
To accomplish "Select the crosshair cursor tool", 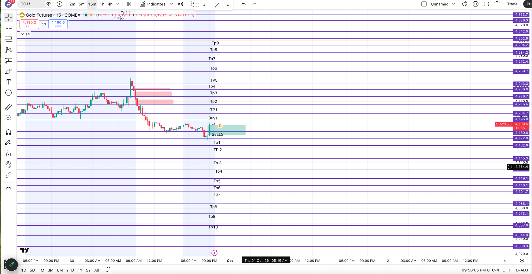I will pos(9,18).
